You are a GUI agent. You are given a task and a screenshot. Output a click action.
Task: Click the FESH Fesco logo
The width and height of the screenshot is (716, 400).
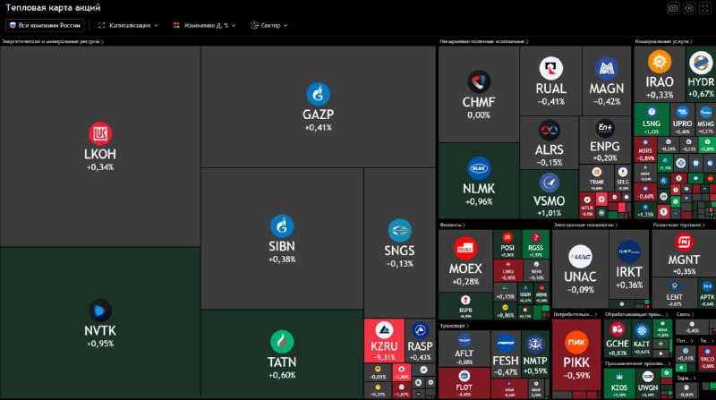point(506,343)
